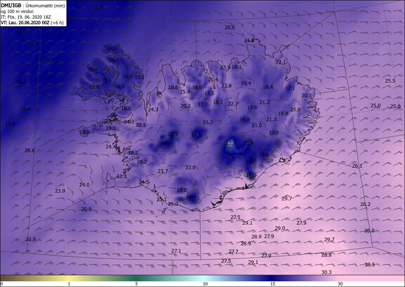
Task: Click the 19.0 value label
Action: (x=111, y=128)
